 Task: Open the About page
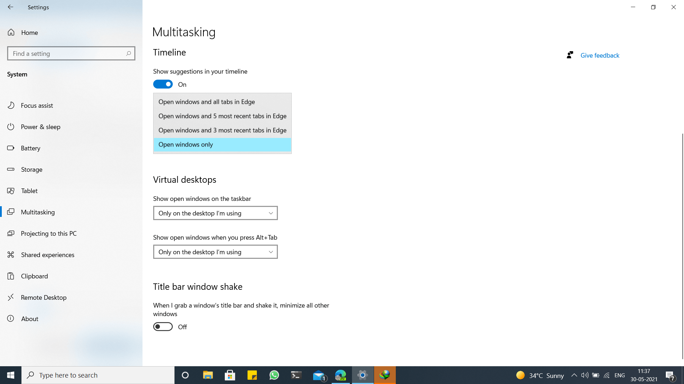pyautogui.click(x=71, y=319)
